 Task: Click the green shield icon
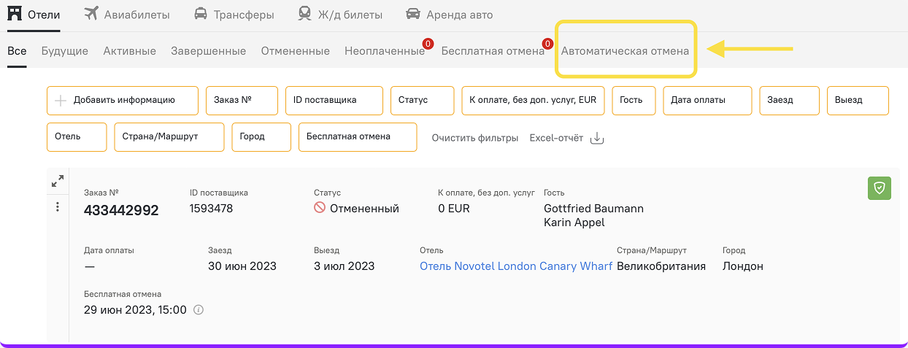pyautogui.click(x=880, y=188)
